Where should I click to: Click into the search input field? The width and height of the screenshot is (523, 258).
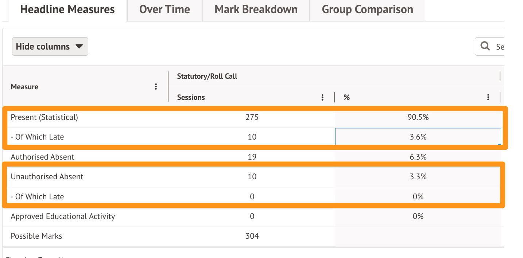coord(499,47)
